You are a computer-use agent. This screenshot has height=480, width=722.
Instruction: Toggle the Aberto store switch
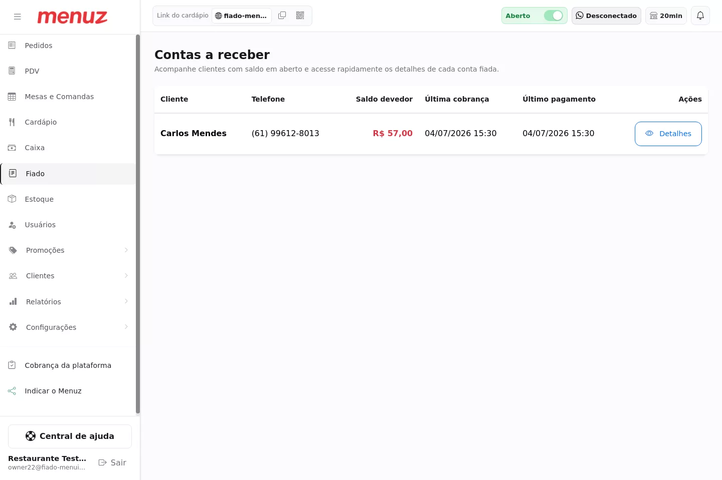554,16
